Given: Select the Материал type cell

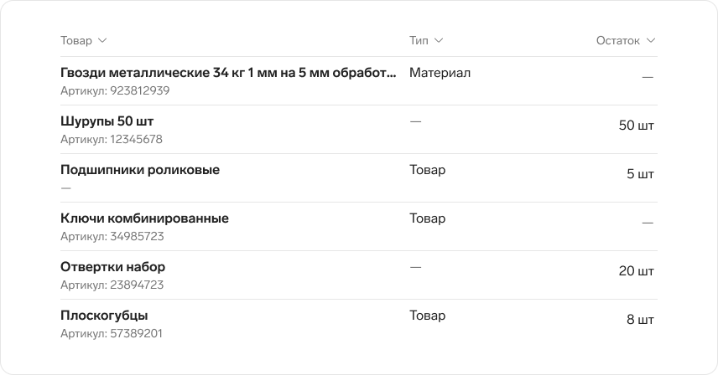Looking at the screenshot, I should point(440,73).
